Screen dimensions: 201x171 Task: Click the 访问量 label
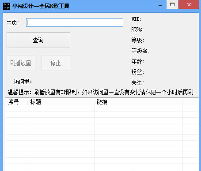(x=23, y=82)
